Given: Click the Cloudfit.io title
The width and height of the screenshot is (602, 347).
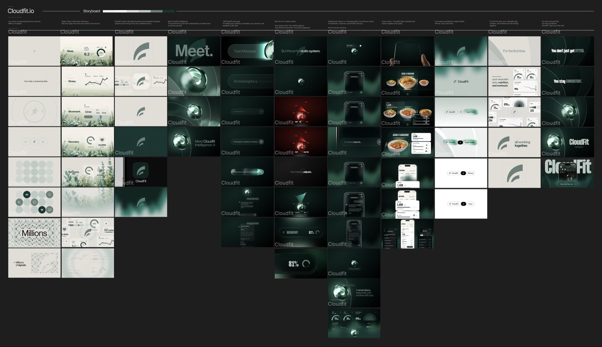Looking at the screenshot, I should [x=21, y=11].
